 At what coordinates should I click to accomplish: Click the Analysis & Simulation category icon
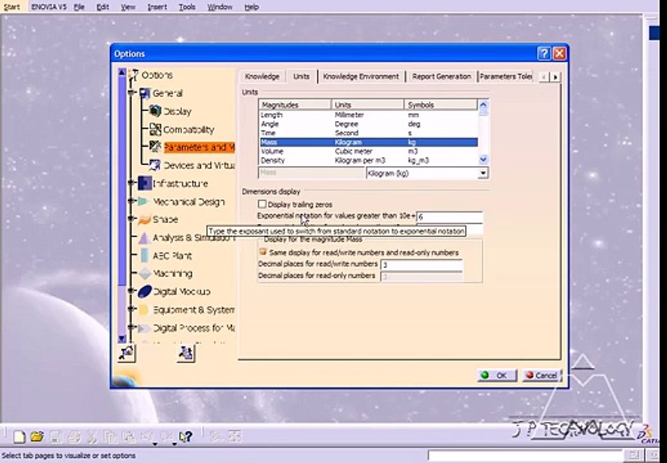(145, 238)
